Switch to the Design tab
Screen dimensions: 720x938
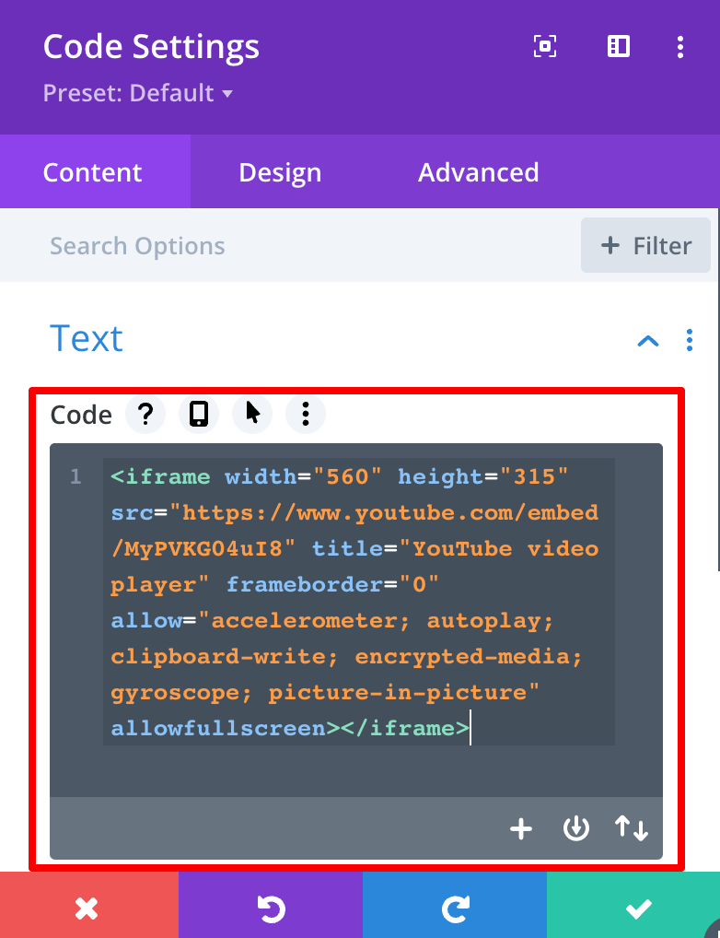tap(280, 172)
